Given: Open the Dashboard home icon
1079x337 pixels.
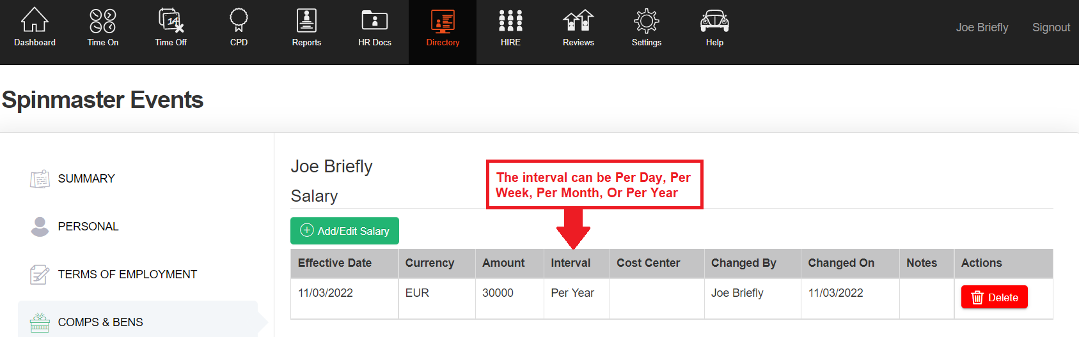Looking at the screenshot, I should 35,21.
